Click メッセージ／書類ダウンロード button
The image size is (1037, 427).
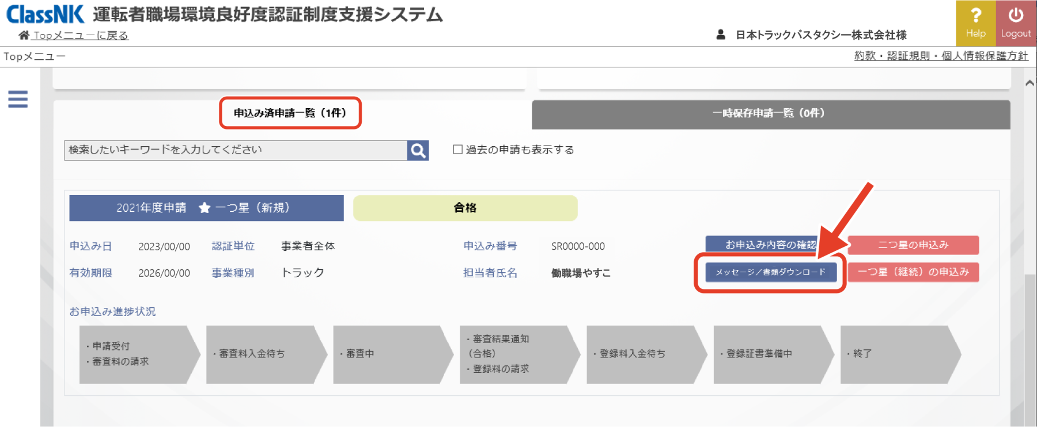[770, 272]
